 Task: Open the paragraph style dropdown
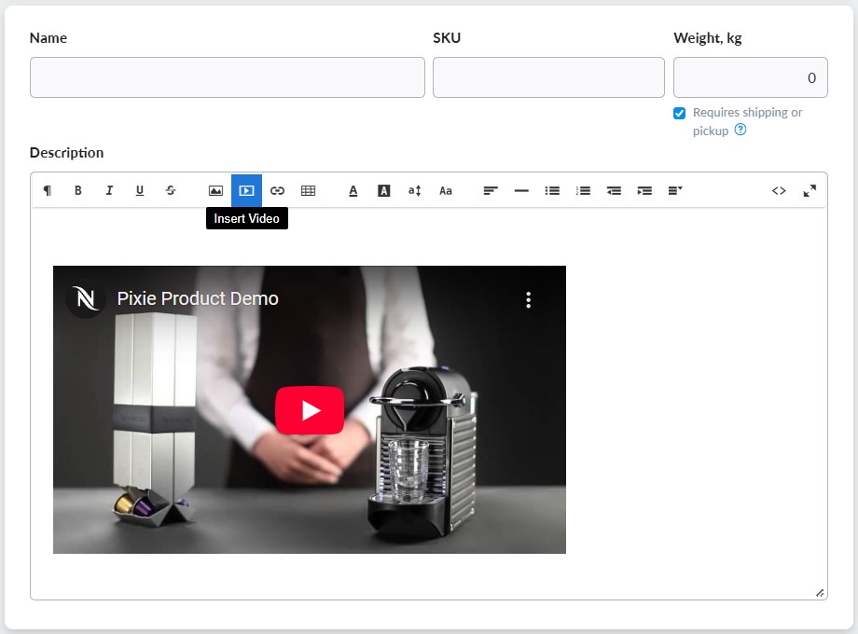(675, 190)
